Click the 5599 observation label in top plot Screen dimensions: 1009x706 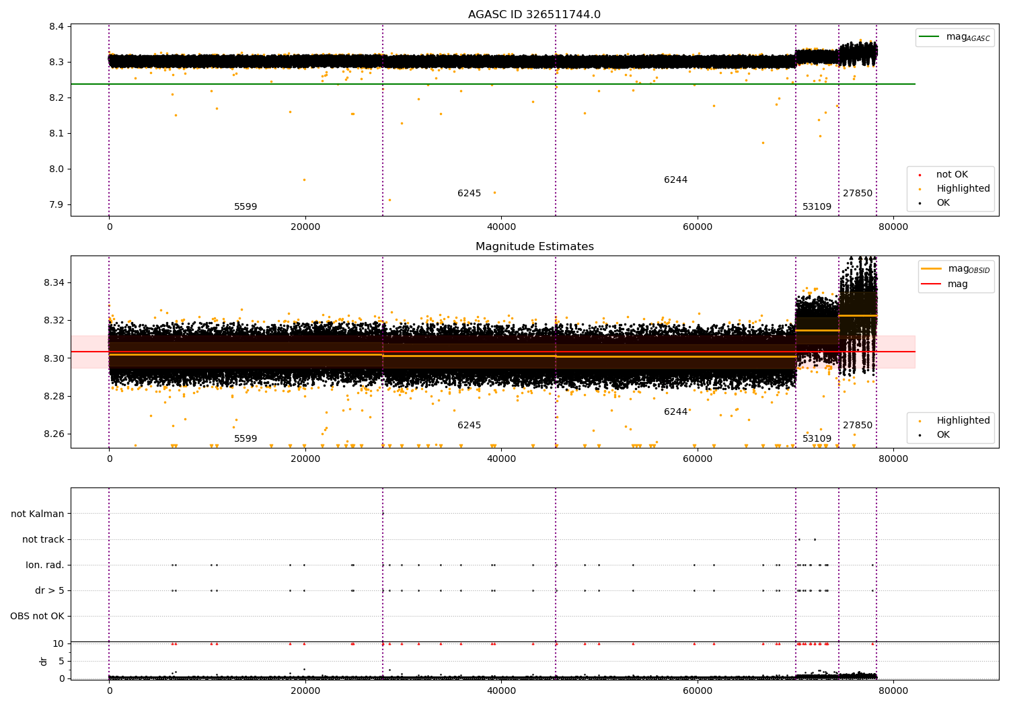(x=246, y=207)
